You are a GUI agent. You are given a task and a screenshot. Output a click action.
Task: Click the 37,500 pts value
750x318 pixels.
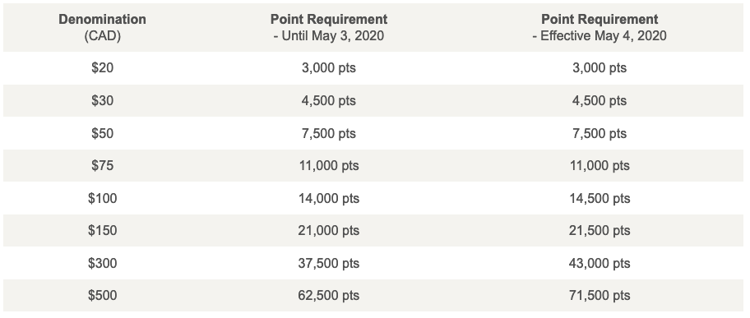pos(329,263)
